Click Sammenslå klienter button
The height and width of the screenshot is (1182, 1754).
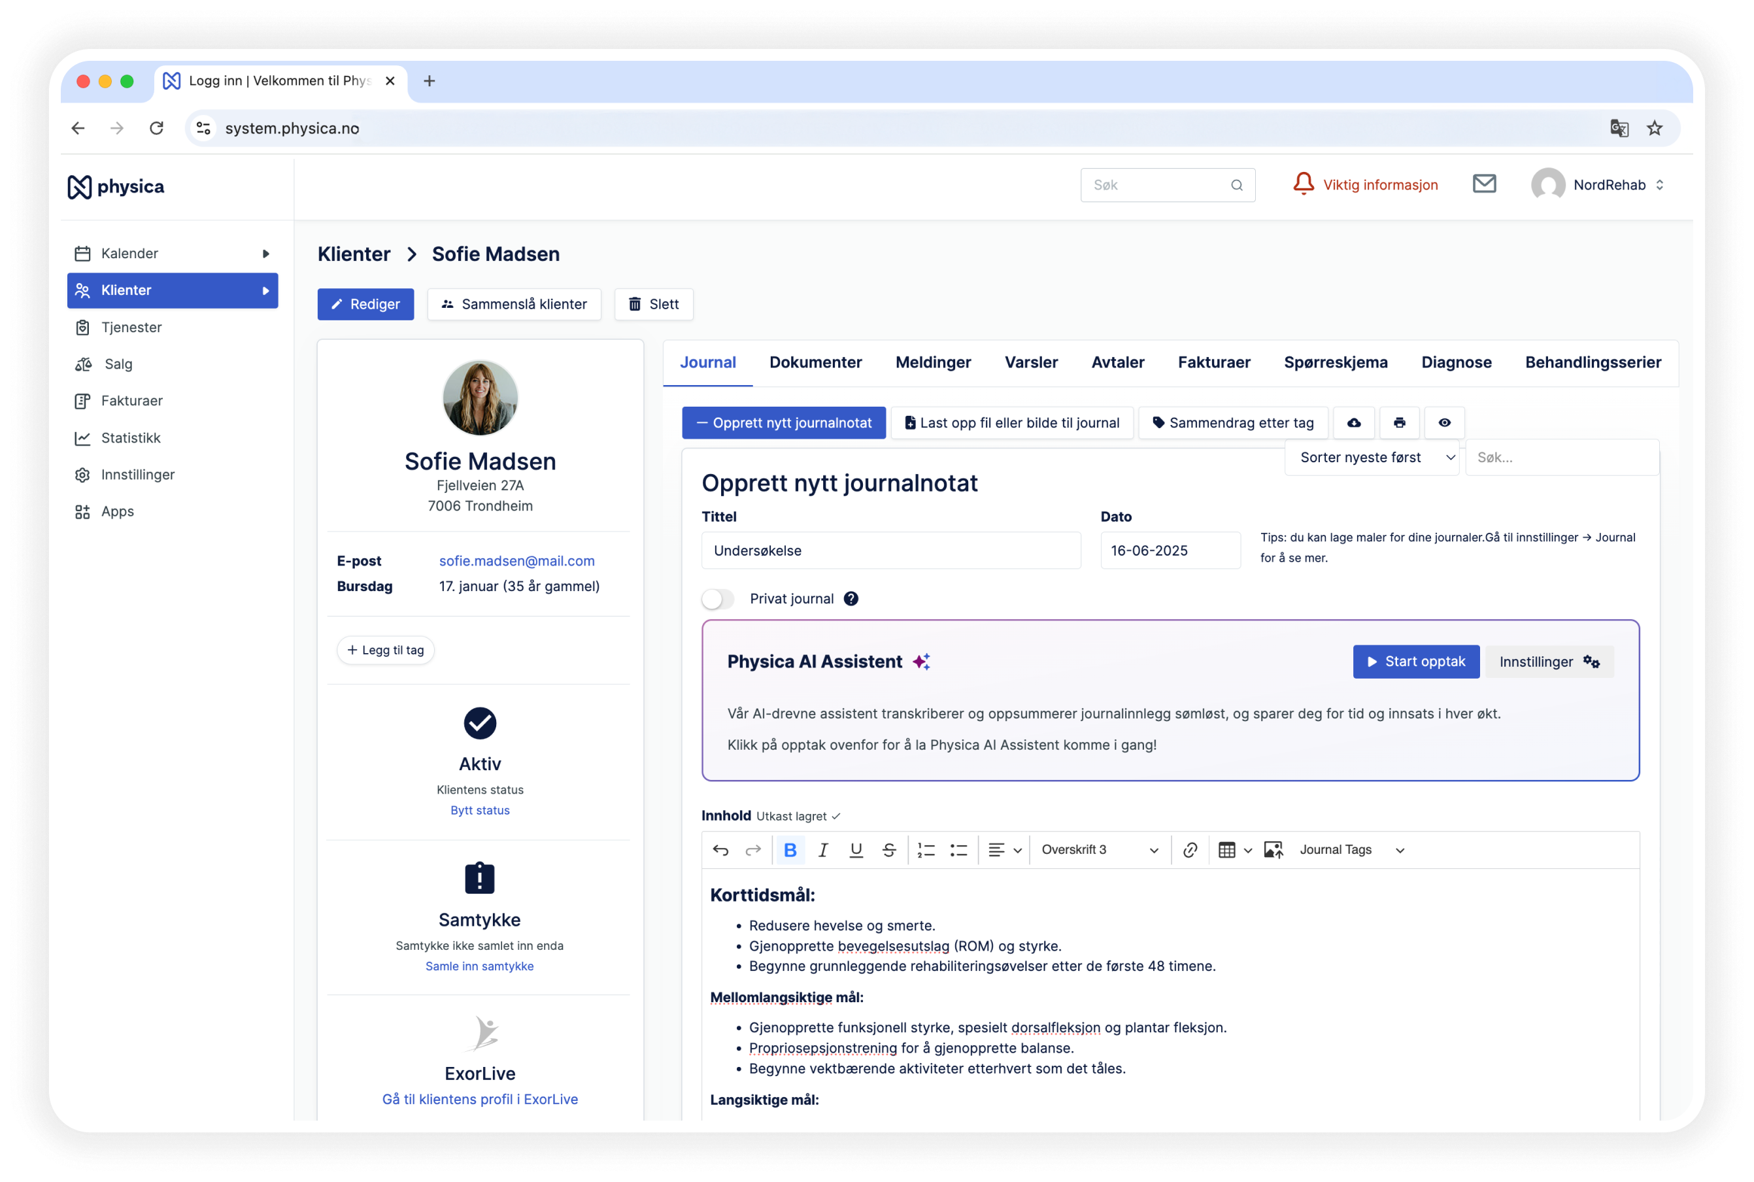tap(514, 305)
